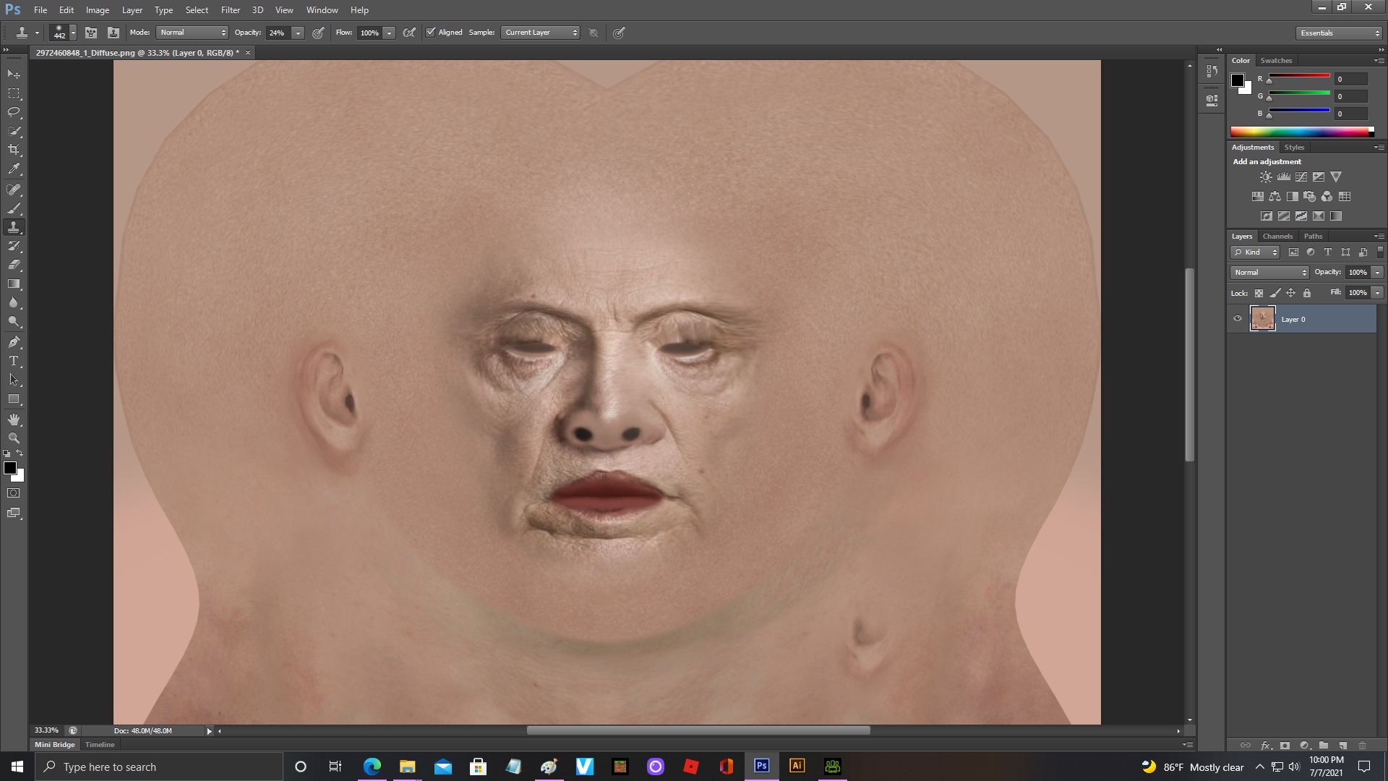
Task: Toggle pressure for opacity button
Action: [x=318, y=33]
